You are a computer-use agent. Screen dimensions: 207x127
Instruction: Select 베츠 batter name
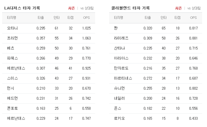[x=11, y=48]
